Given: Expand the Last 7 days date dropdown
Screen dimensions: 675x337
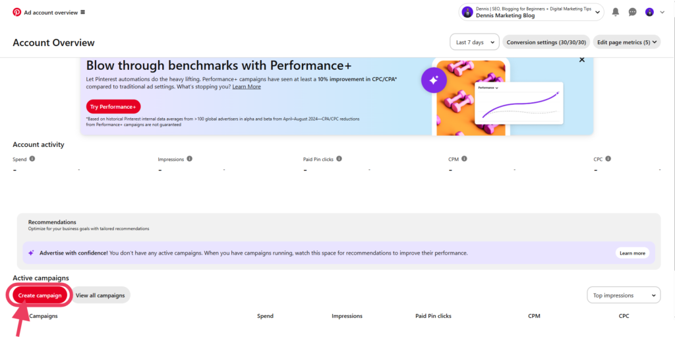Looking at the screenshot, I should [475, 42].
